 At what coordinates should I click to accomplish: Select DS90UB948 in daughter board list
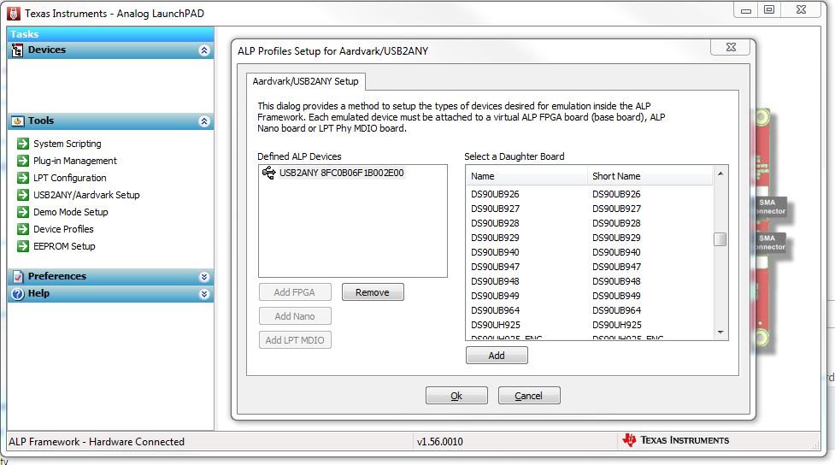click(x=589, y=281)
